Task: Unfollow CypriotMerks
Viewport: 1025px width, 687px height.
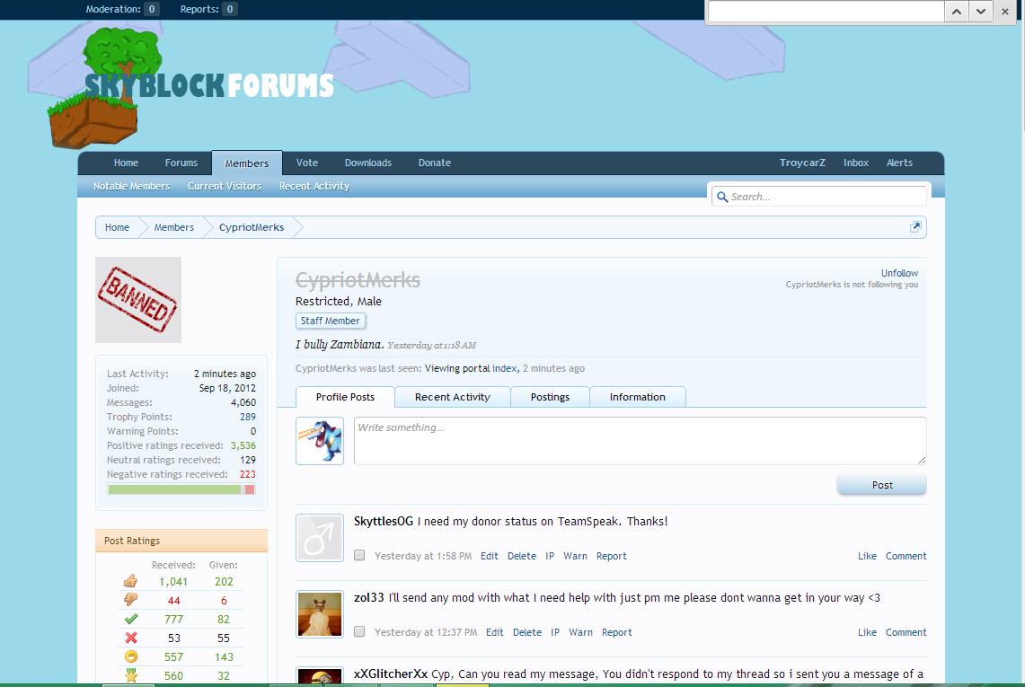Action: point(899,273)
